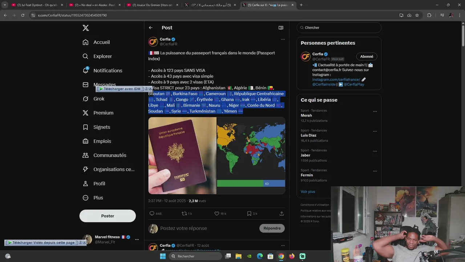Open the Luis Diaz trending topic
Viewport: 465px width, 262px height.
pos(308,135)
